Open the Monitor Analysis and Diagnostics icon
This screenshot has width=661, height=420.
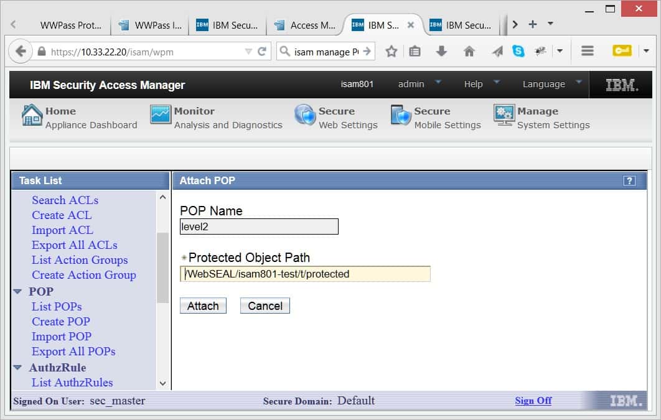point(160,115)
